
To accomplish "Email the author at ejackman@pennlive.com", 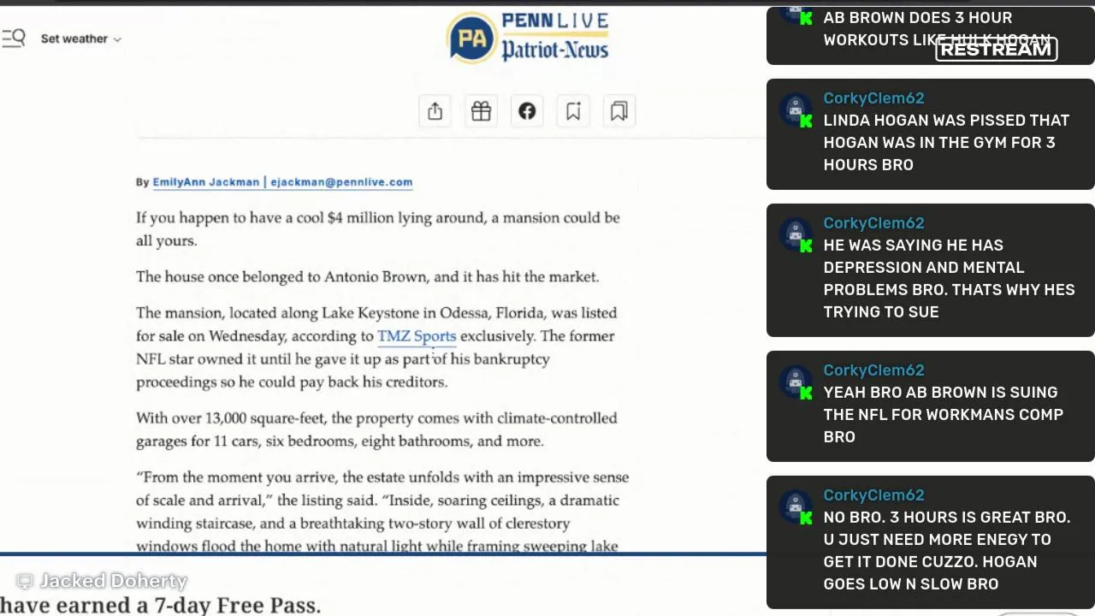I will pyautogui.click(x=341, y=181).
